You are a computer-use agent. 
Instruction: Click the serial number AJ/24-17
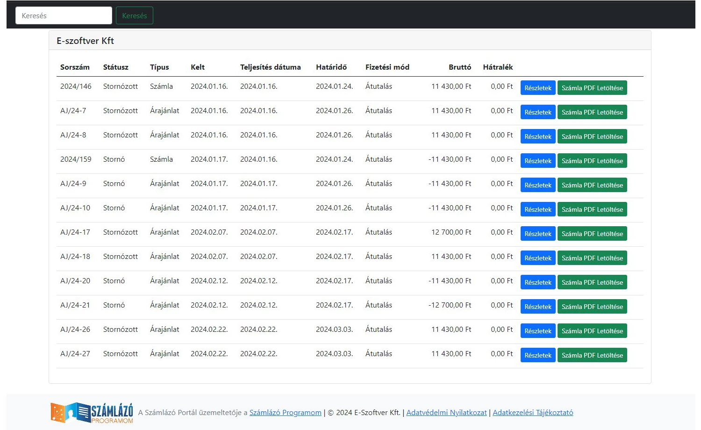pyautogui.click(x=75, y=232)
